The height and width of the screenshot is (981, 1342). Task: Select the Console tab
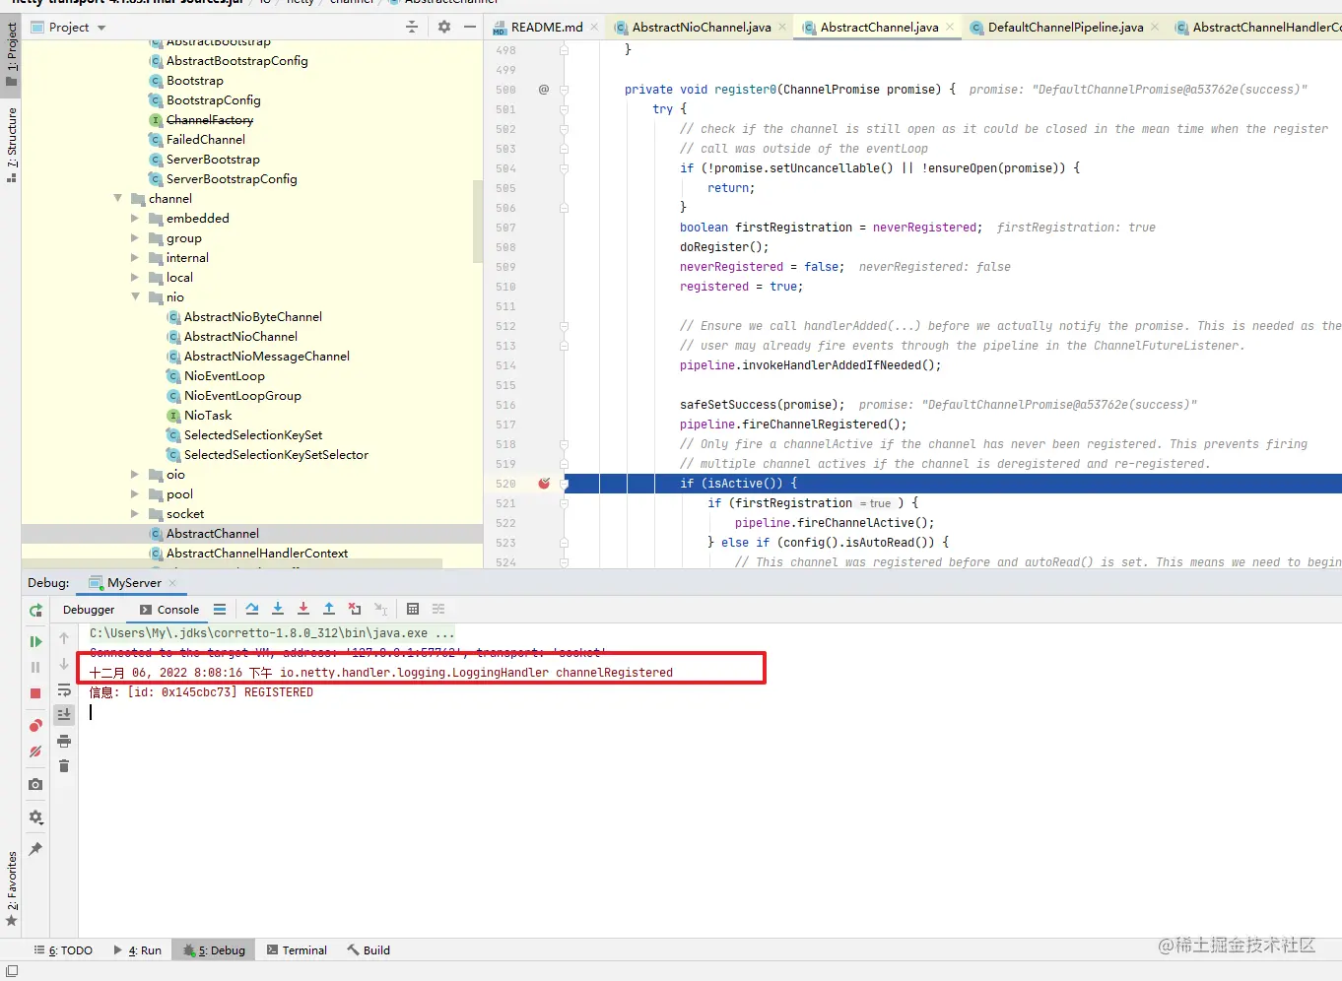(x=169, y=610)
